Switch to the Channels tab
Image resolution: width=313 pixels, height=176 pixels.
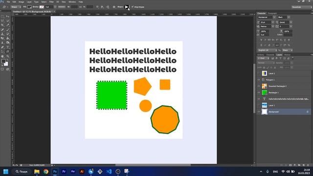pyautogui.click(x=270, y=55)
